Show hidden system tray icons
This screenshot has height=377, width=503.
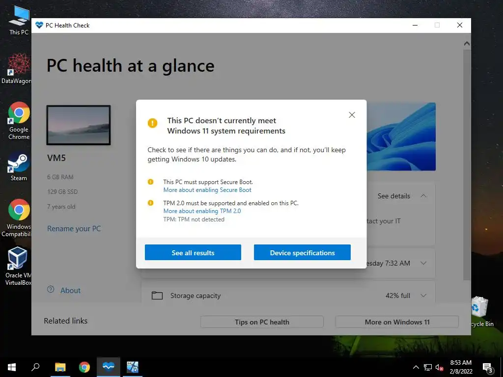coord(416,367)
